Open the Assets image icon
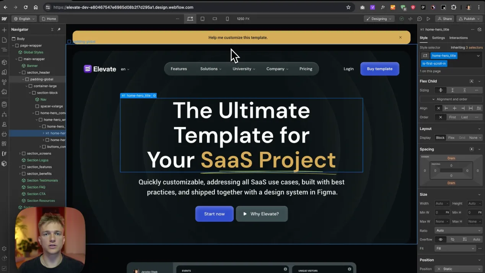485x273 pixels. (x=4, y=92)
